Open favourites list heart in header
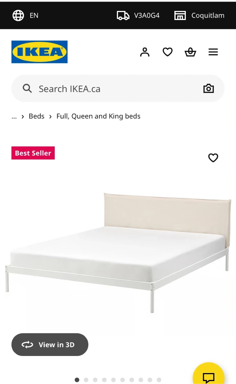236x384 pixels. point(168,52)
